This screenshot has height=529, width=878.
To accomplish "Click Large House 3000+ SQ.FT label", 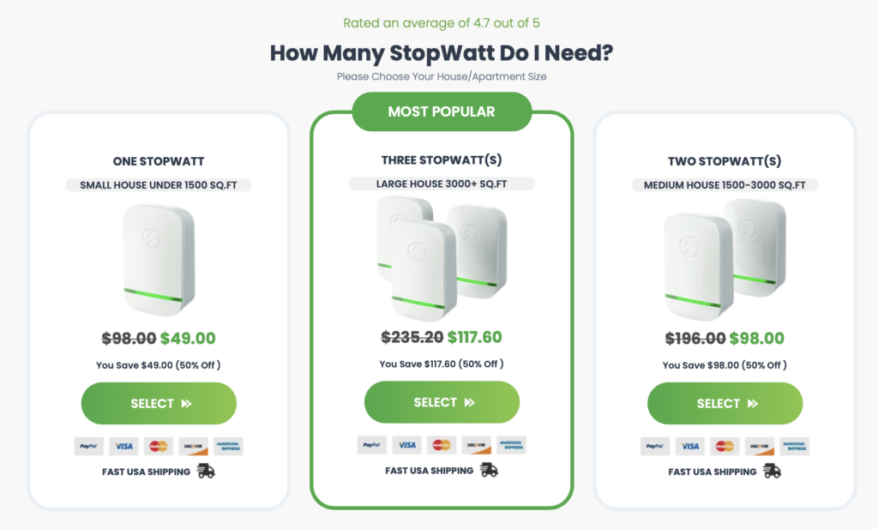I will [x=442, y=183].
